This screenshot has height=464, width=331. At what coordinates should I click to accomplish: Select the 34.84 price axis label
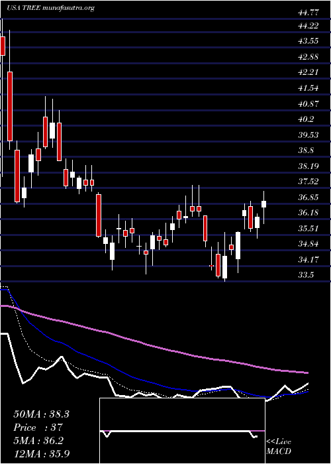pyautogui.click(x=308, y=244)
